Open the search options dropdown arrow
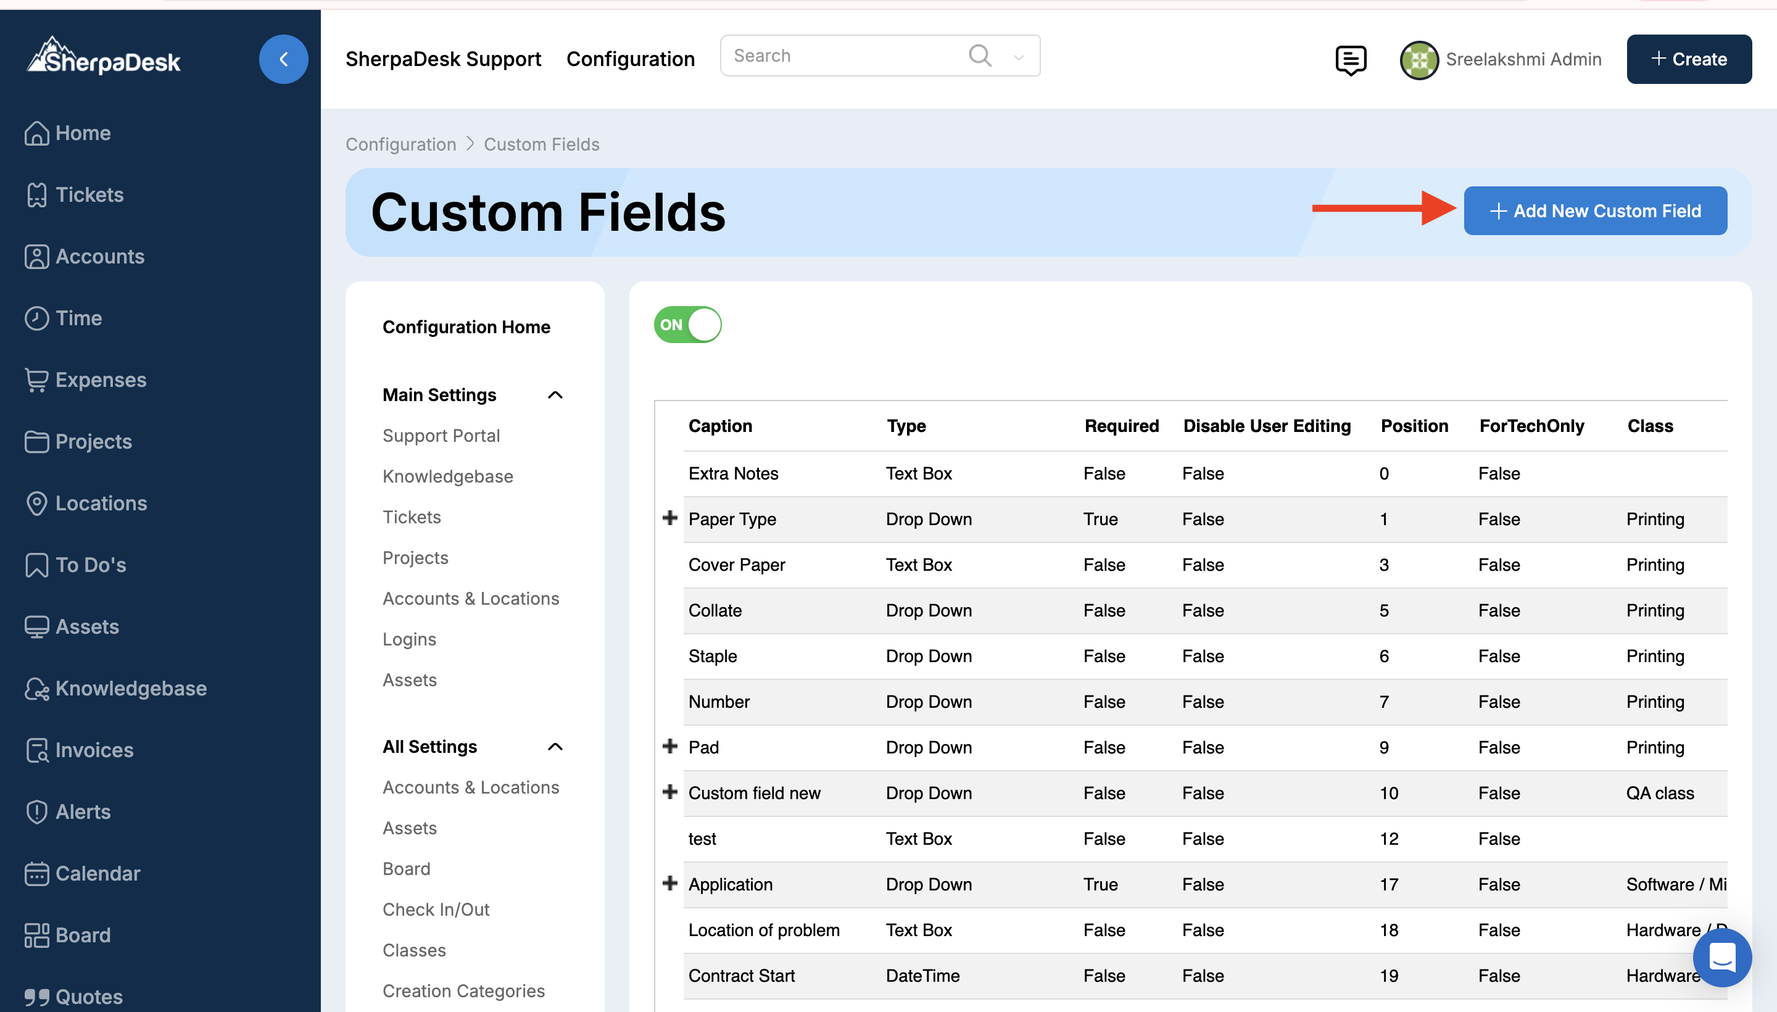Viewport: 1777px width, 1012px height. [x=1018, y=57]
